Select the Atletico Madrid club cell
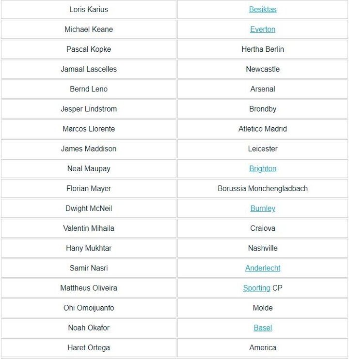This screenshot has height=359, width=349. 263,129
